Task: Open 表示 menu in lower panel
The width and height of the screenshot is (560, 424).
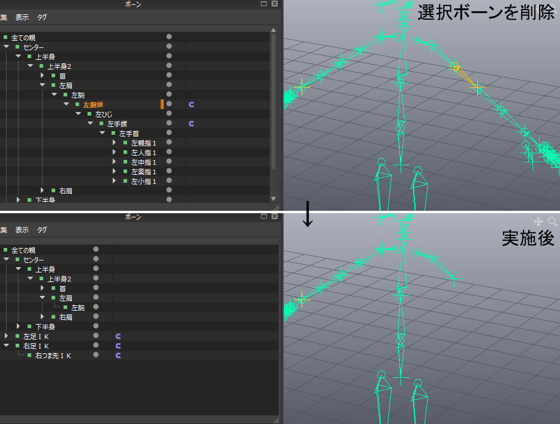Action: click(22, 230)
